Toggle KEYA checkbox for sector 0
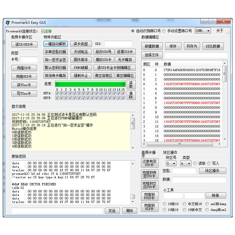 pyautogui.click(x=57, y=93)
